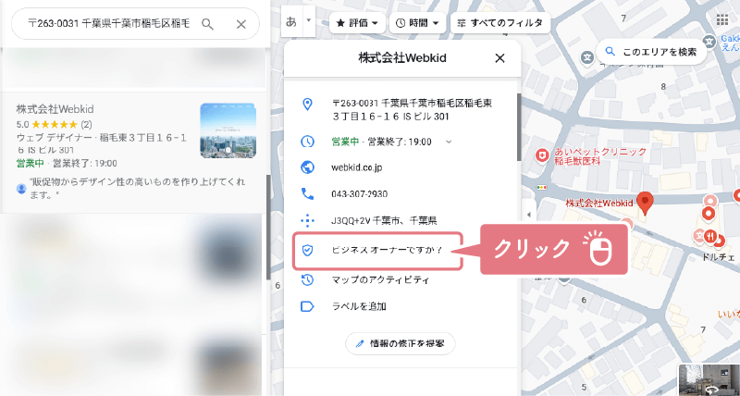The width and height of the screenshot is (740, 396).
Task: Click the label tag icon
Action: click(307, 306)
